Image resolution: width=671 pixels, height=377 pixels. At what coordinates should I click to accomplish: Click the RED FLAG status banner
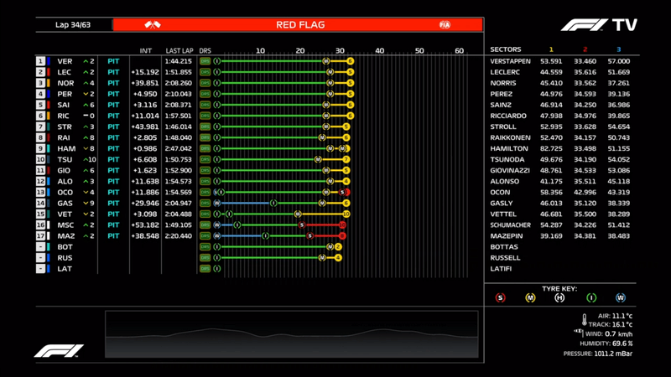pos(298,25)
